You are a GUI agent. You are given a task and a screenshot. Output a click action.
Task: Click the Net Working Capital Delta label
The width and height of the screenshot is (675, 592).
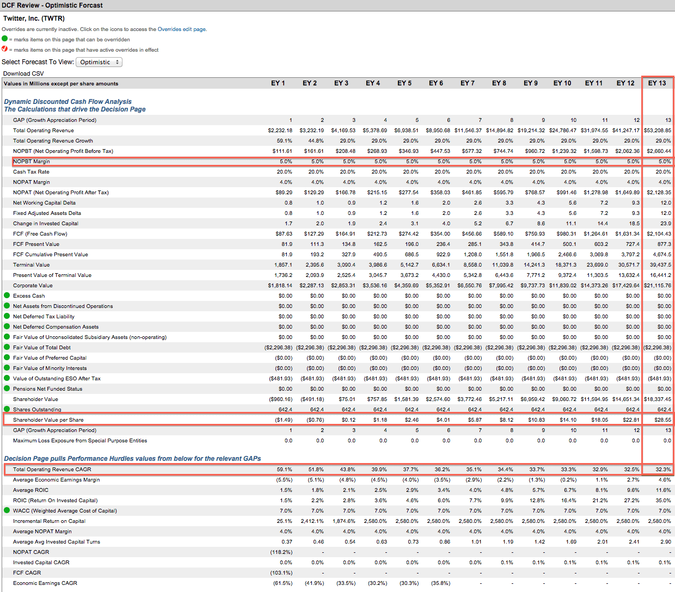(x=44, y=203)
